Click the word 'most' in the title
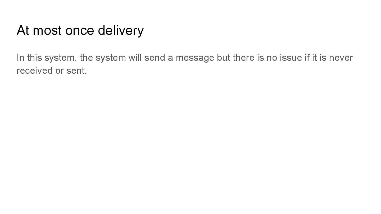Viewport: 381px width, 214px height. (x=47, y=31)
